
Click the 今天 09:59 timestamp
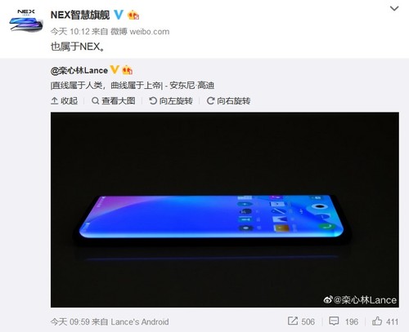(70, 322)
